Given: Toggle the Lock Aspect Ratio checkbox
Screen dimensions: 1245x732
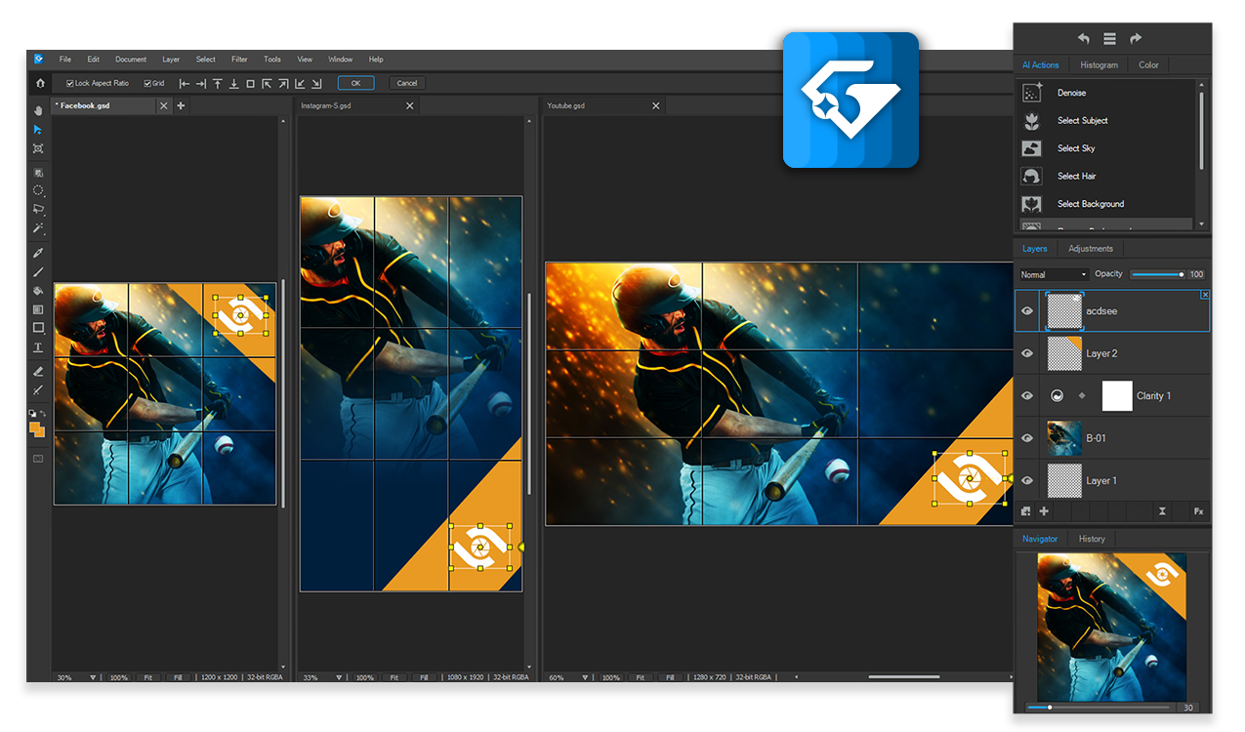Looking at the screenshot, I should click(69, 84).
